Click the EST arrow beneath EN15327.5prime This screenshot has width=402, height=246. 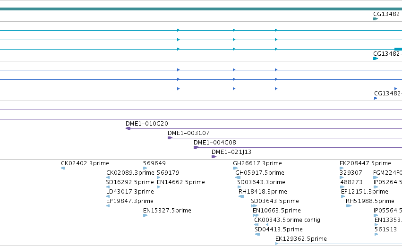tap(145, 215)
